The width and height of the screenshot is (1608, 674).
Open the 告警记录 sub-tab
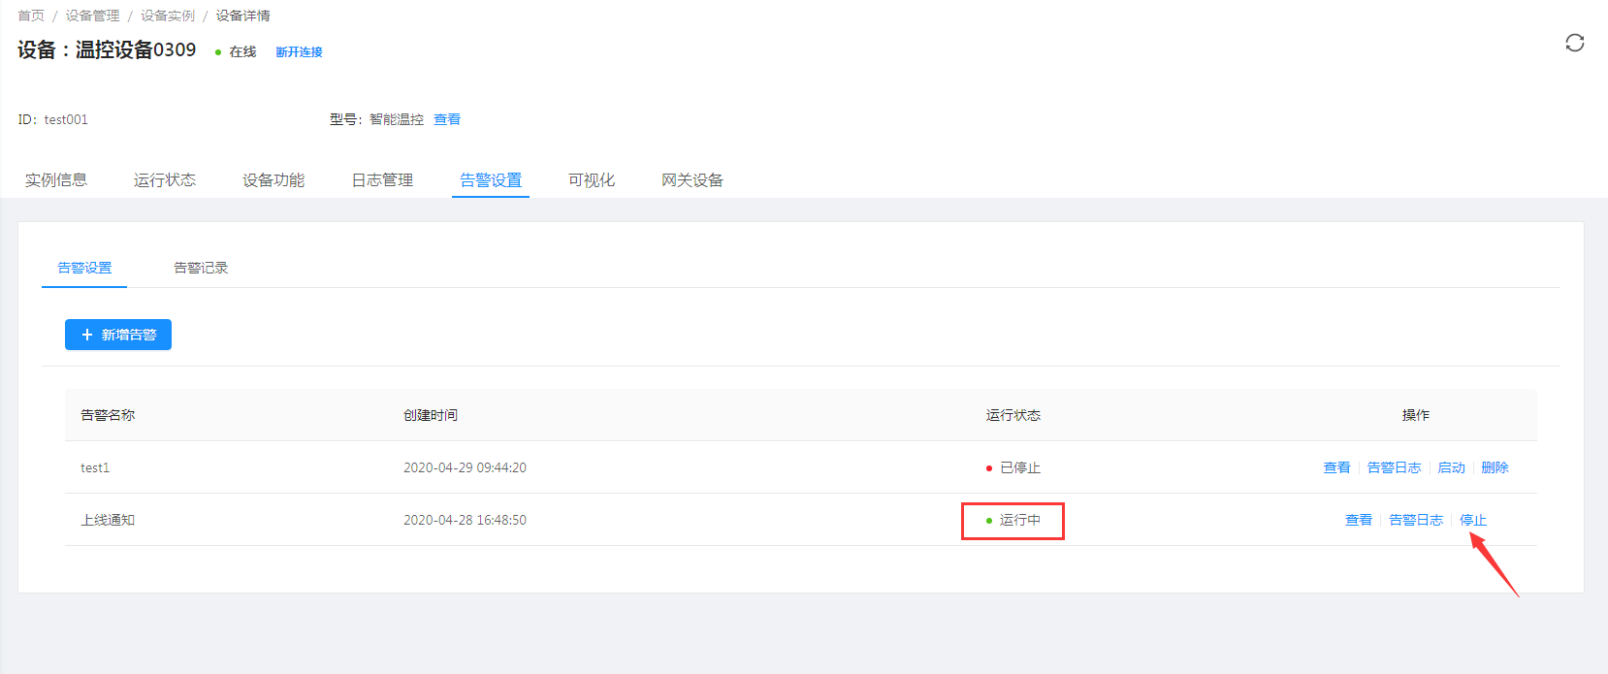coord(201,268)
